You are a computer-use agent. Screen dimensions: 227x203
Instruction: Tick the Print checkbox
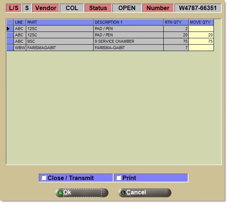(x=119, y=178)
